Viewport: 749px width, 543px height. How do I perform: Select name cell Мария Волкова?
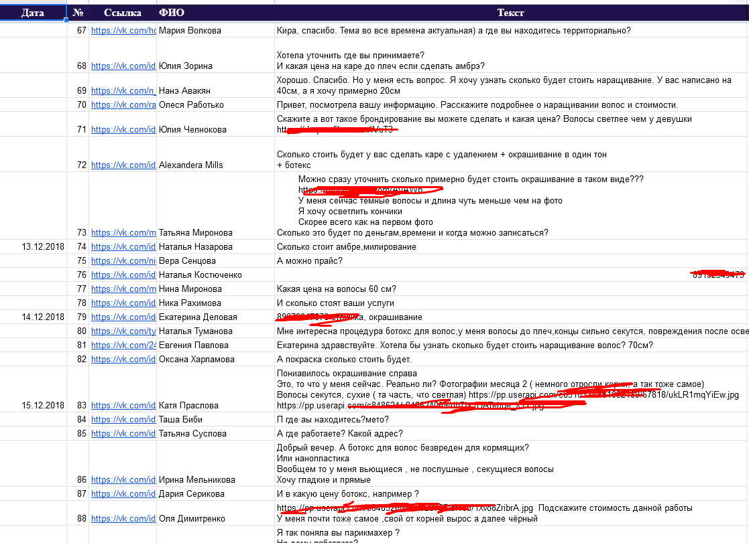coord(215,31)
